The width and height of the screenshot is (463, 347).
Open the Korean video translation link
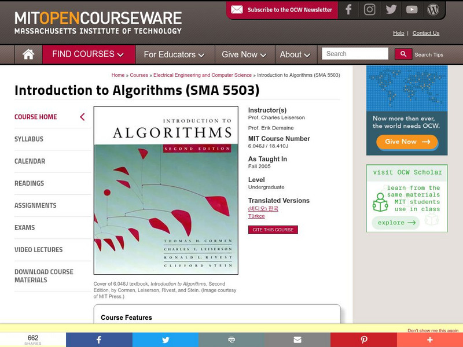(263, 209)
